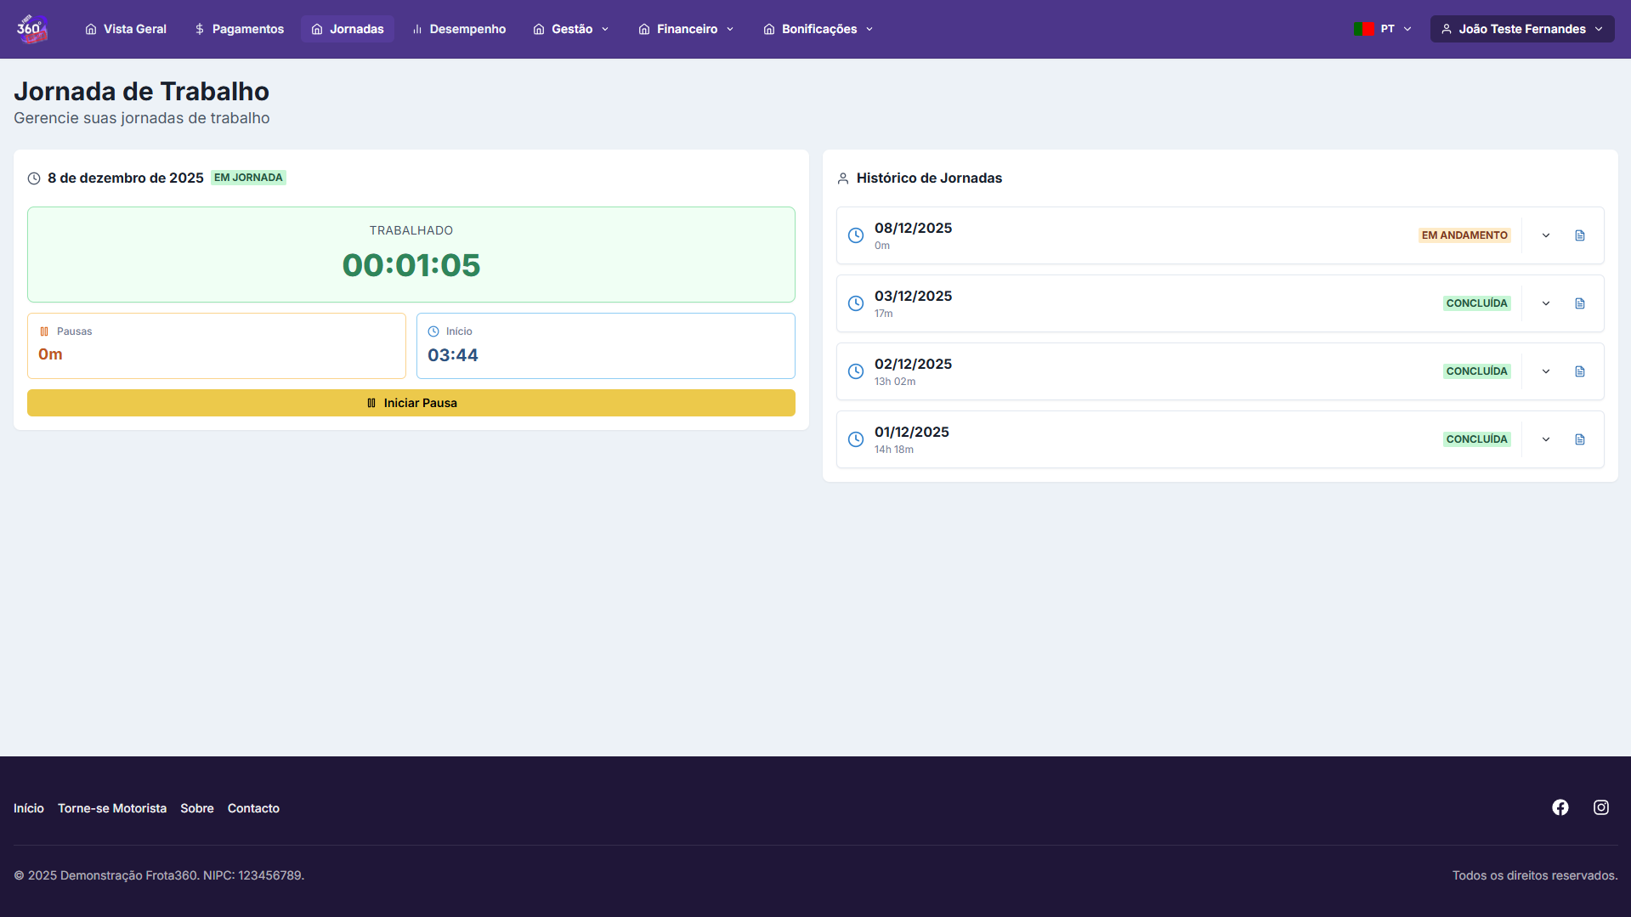The height and width of the screenshot is (917, 1631).
Task: Click the Frota360 logo icon
Action: tap(31, 29)
